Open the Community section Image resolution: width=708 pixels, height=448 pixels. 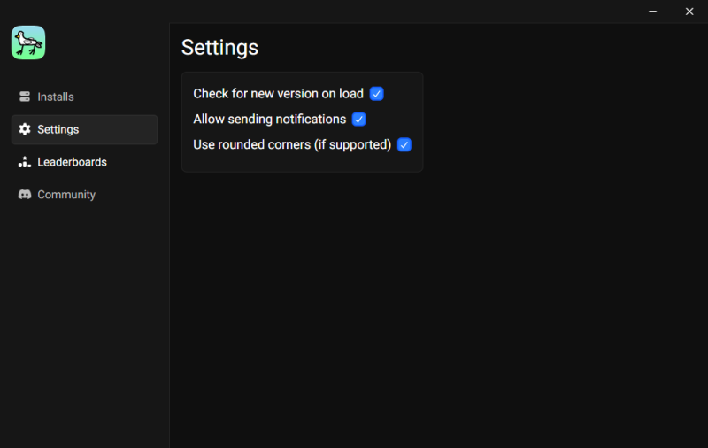pos(84,195)
